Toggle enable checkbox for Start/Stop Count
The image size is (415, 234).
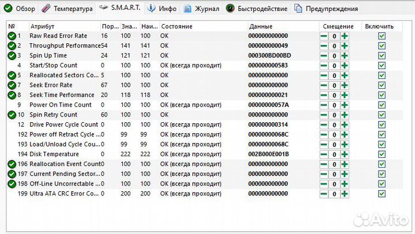(x=382, y=65)
